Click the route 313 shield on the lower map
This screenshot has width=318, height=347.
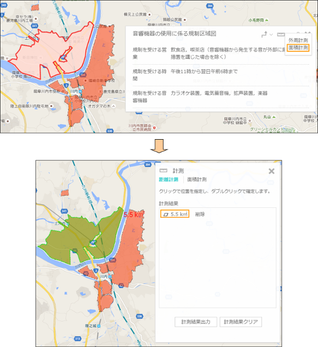[77, 338]
